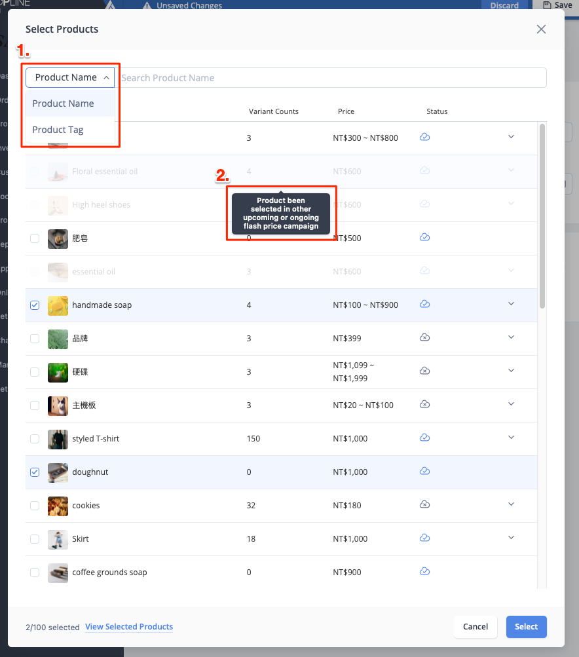Choose Product Tag in the dropdown list
The height and width of the screenshot is (657, 579).
click(70, 130)
